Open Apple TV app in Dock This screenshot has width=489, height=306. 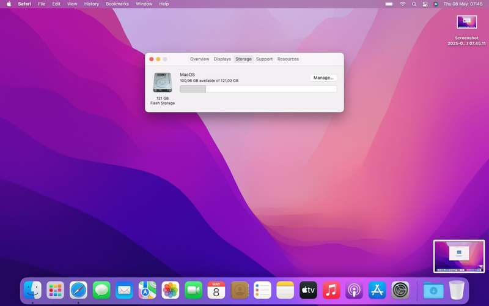pyautogui.click(x=308, y=290)
